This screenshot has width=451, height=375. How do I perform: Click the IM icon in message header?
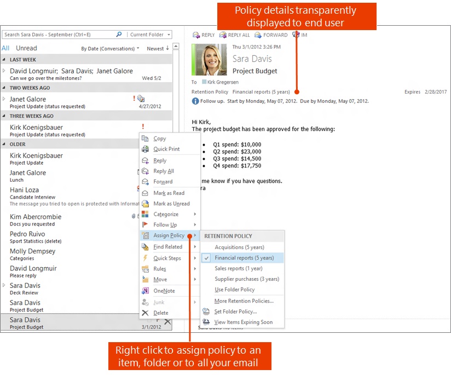pyautogui.click(x=296, y=35)
